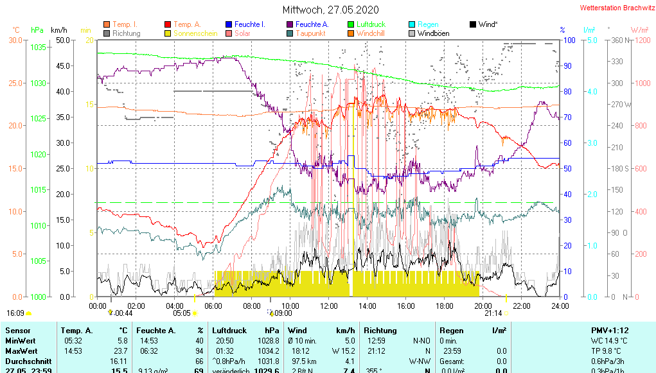The image size is (656, 373).
Task: Click the teal Taupunkt legend swatch
Action: tap(290, 33)
